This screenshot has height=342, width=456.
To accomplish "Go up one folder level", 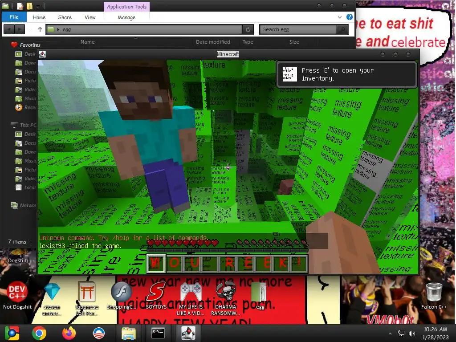I will point(40,29).
